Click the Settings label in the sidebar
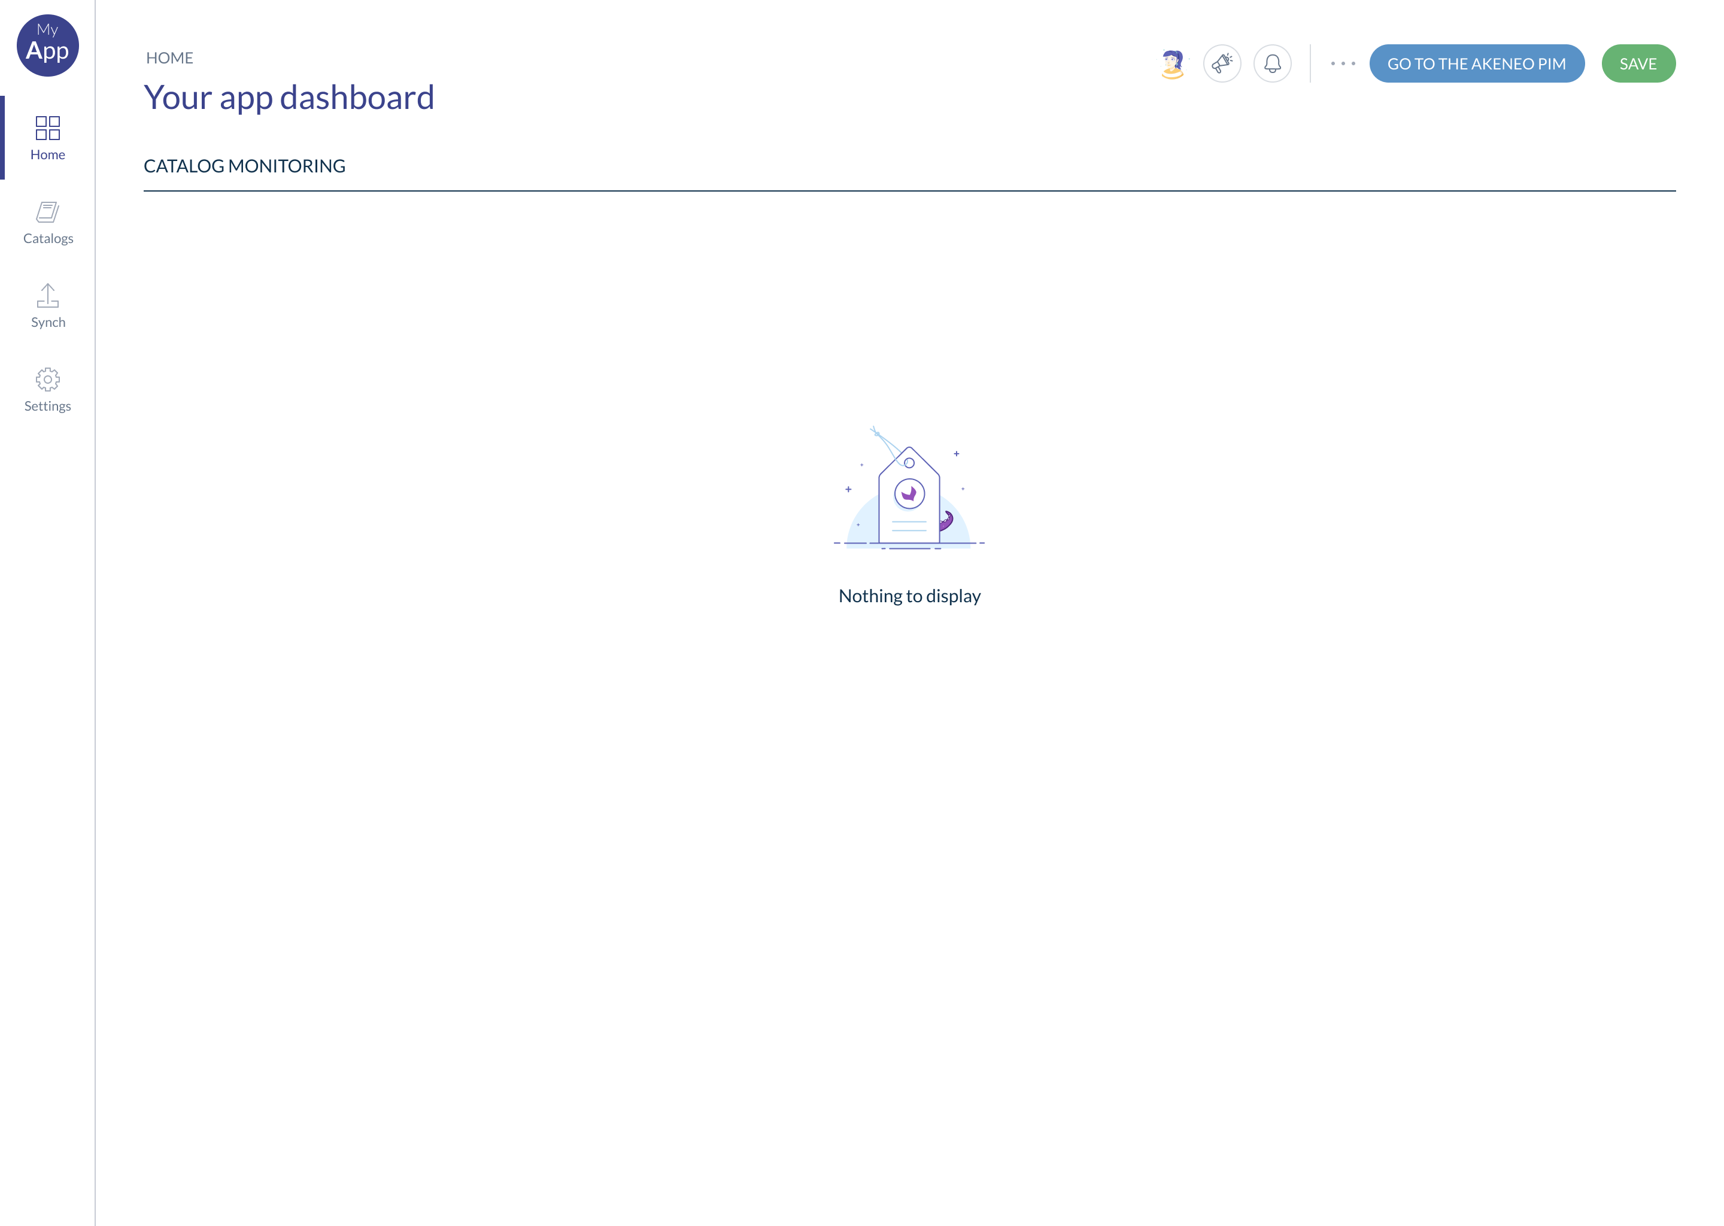This screenshot has height=1226, width=1724. point(47,406)
